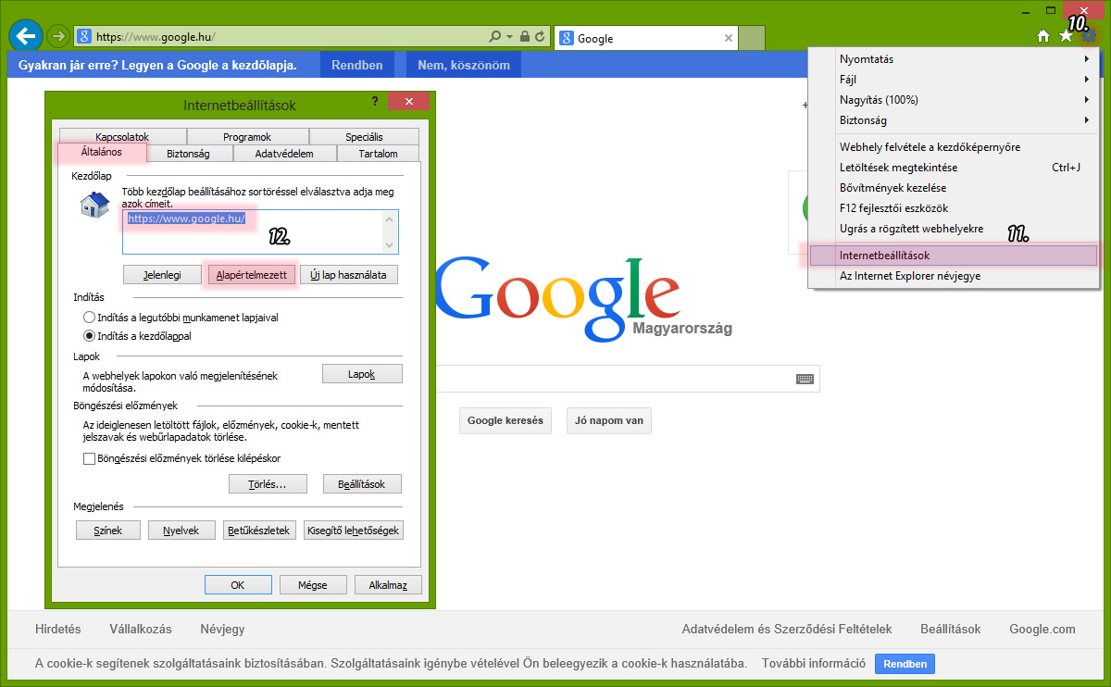
Task: Open the on-screen keyboard icon in Google search
Action: tap(804, 379)
